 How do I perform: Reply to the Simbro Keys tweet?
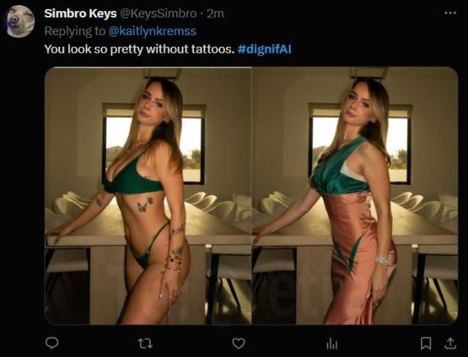[x=52, y=342]
